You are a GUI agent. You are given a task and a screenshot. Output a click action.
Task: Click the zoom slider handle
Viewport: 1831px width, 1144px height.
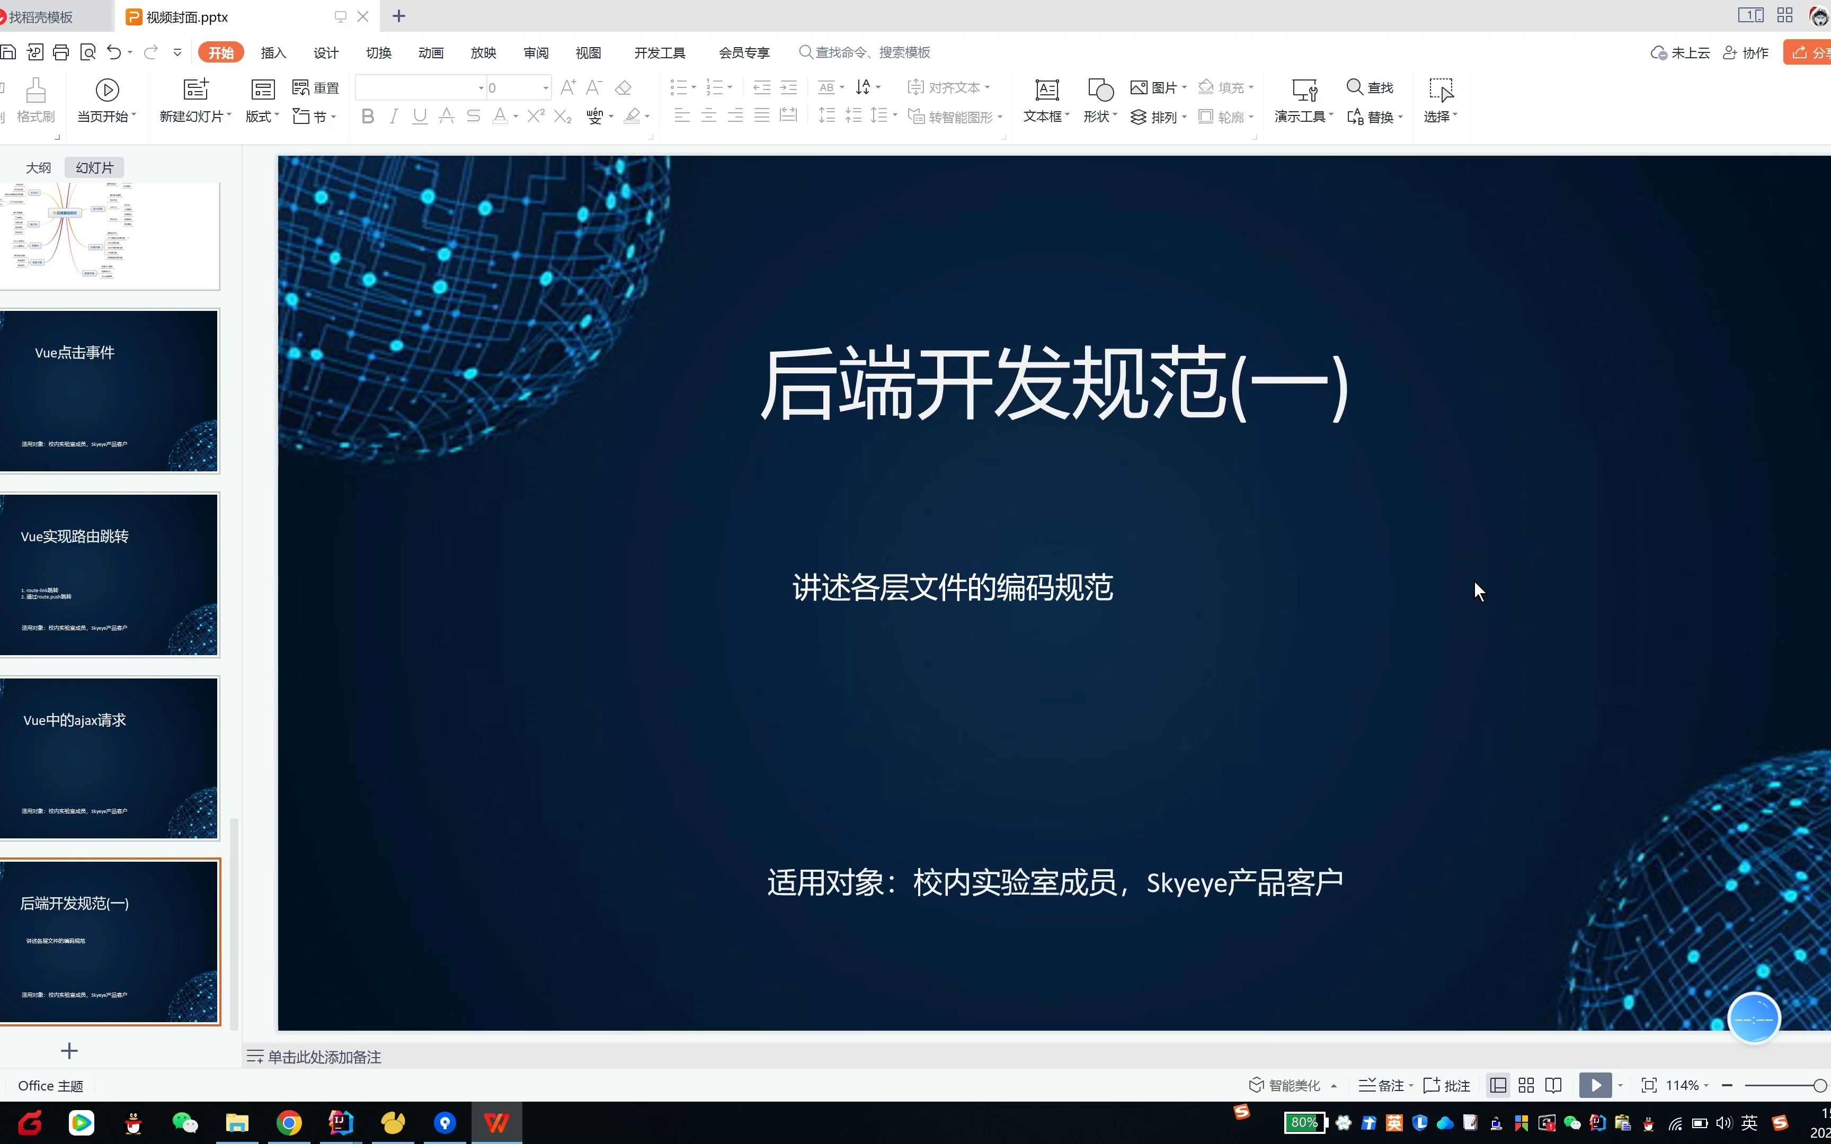(x=1820, y=1085)
